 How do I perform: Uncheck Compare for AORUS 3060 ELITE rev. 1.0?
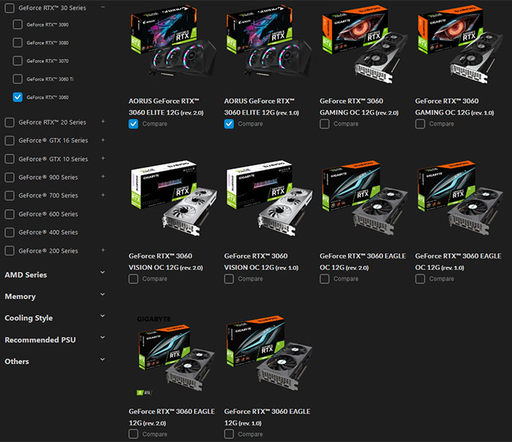[x=229, y=124]
